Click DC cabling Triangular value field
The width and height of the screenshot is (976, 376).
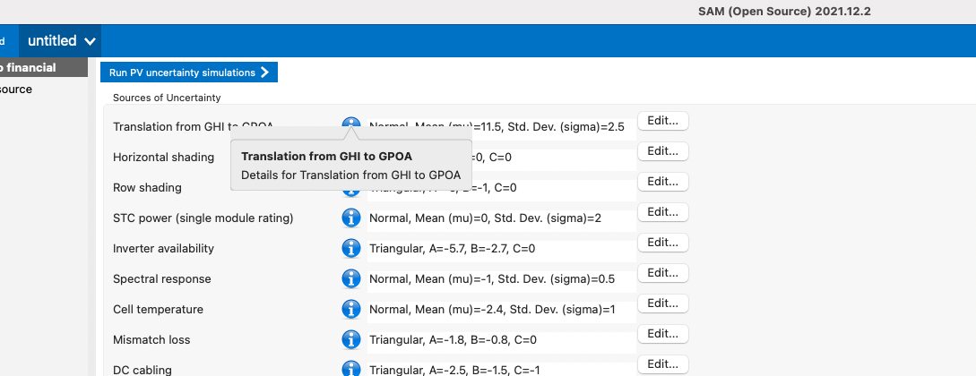pyautogui.click(x=502, y=371)
